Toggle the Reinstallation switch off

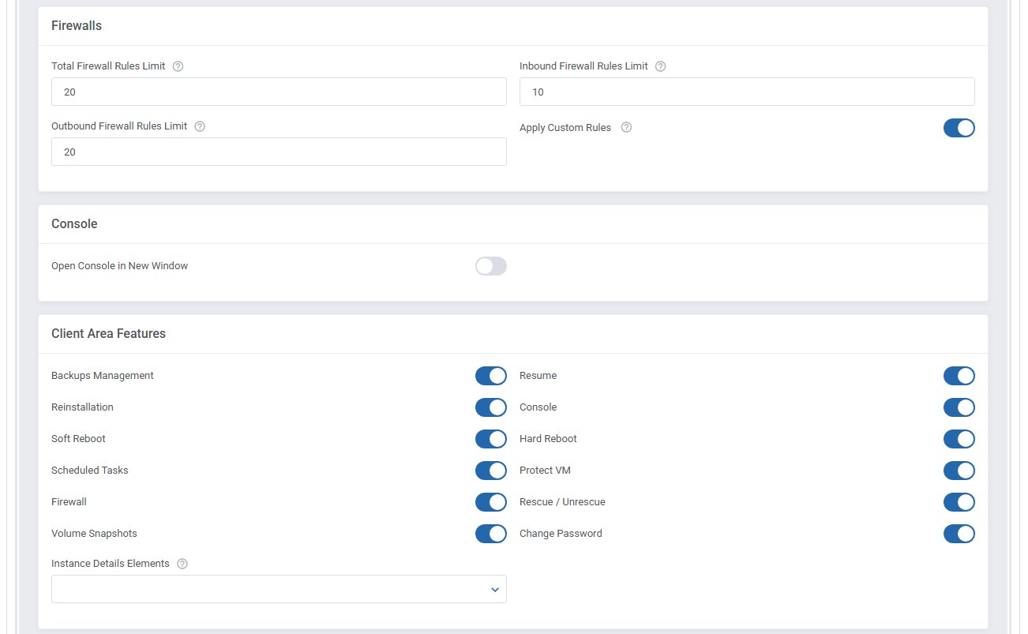coord(490,407)
